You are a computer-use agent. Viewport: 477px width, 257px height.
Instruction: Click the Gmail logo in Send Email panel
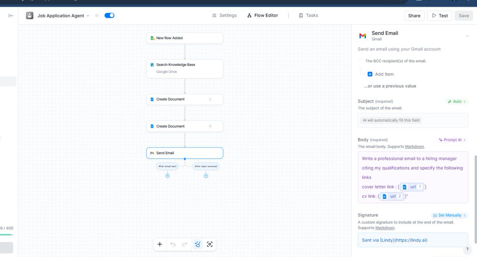click(x=363, y=36)
